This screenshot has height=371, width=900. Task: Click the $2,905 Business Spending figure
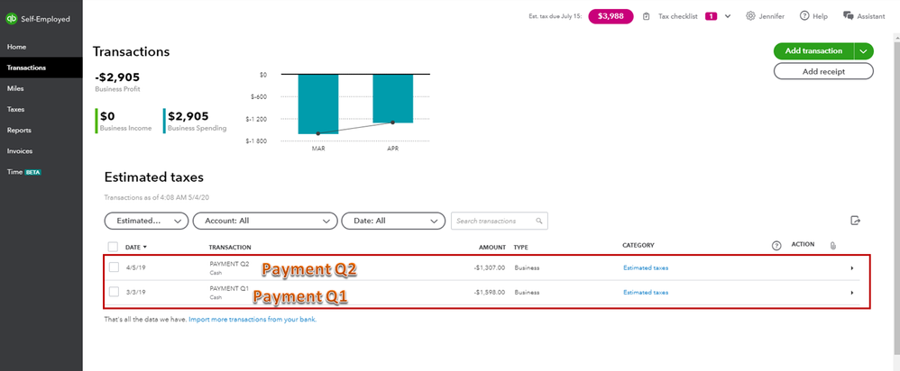click(188, 116)
